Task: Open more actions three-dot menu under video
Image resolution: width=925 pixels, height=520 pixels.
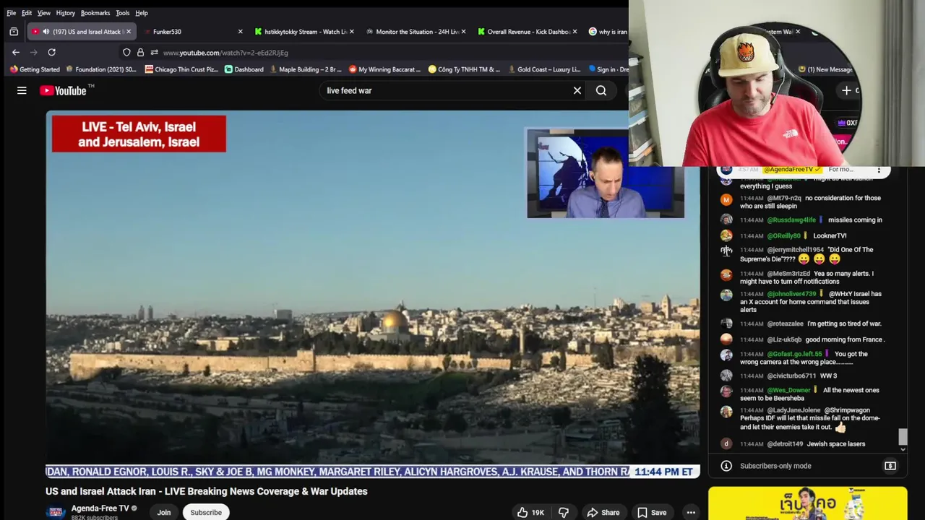Action: click(691, 512)
